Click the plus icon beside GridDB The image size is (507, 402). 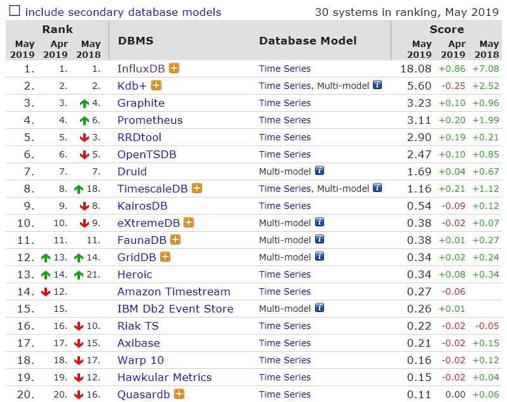(x=165, y=257)
